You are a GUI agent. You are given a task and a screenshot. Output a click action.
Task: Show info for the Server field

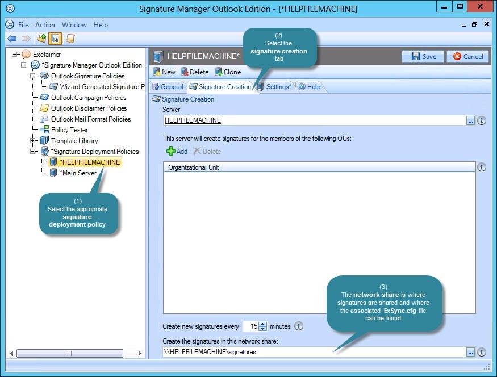pos(482,121)
